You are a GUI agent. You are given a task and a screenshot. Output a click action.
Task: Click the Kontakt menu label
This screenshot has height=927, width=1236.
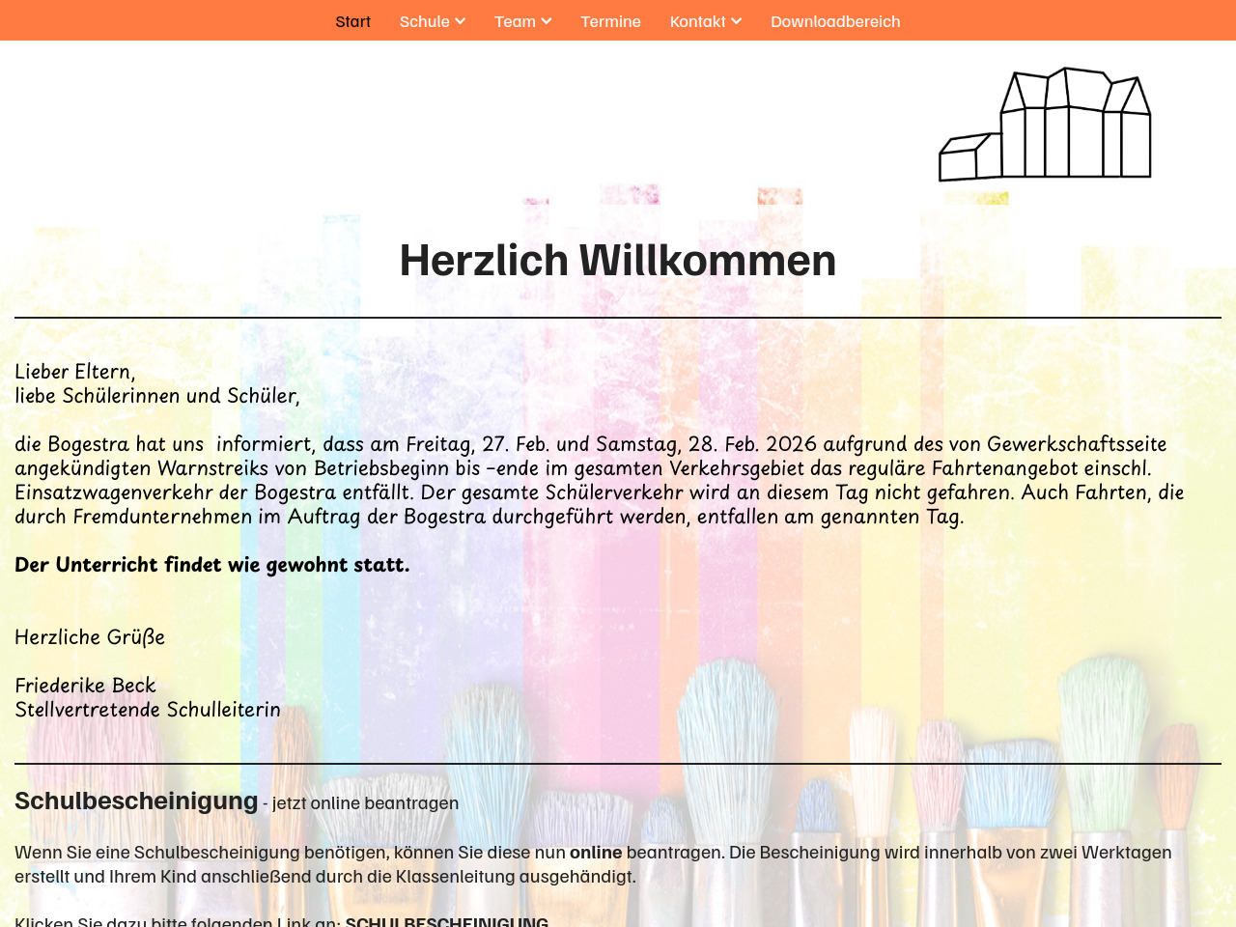tap(697, 21)
